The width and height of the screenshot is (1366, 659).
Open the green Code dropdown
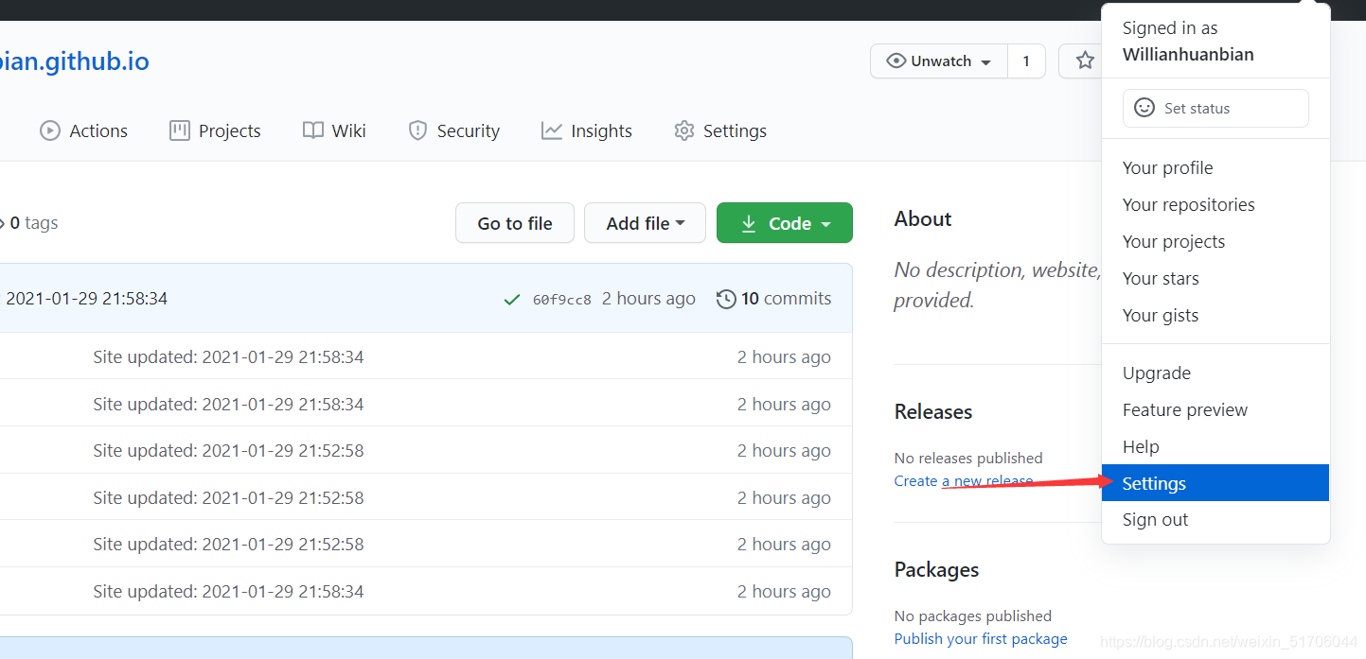pyautogui.click(x=785, y=223)
